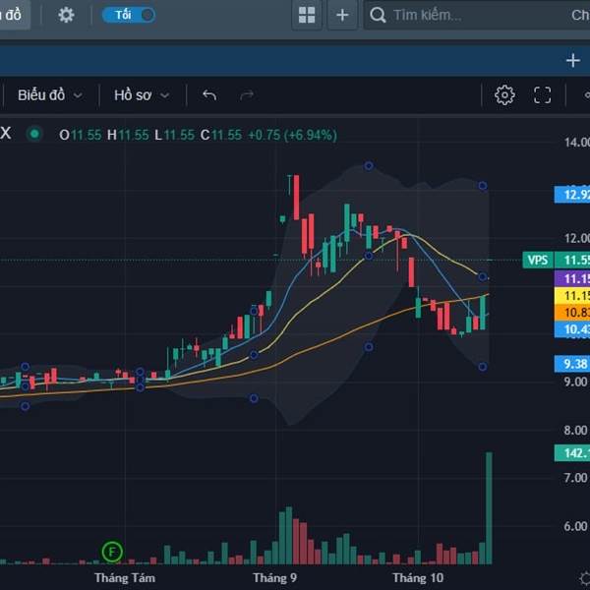Click the Tháng 9 time axis label

(x=274, y=577)
